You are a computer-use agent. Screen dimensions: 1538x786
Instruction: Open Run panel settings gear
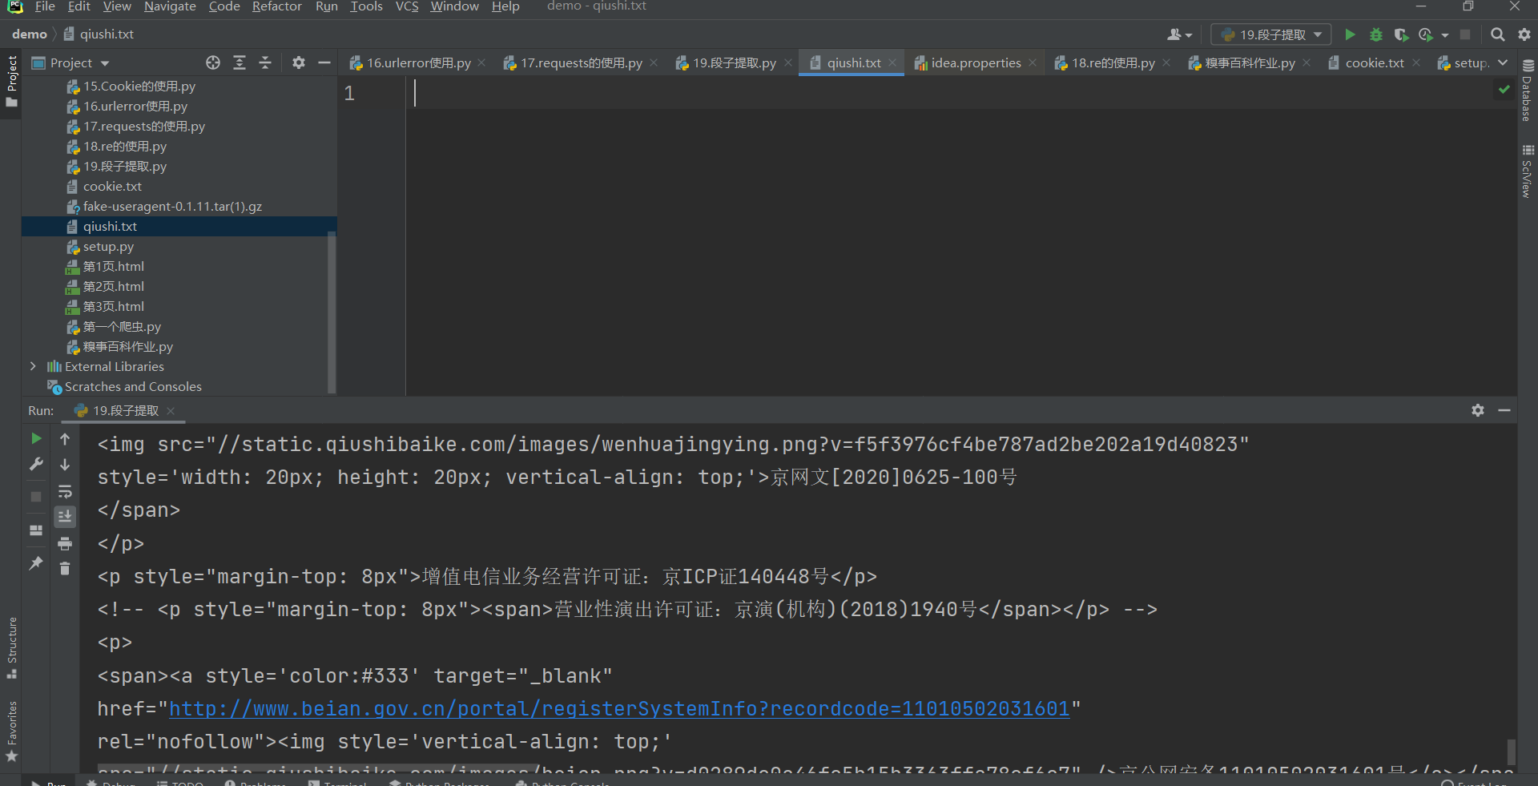click(x=1478, y=410)
